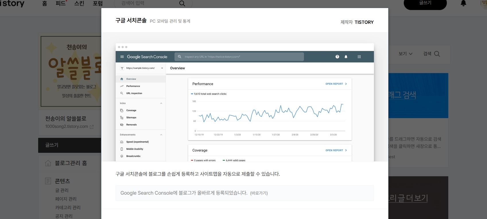Viewport: 487px width, 219px height.
Task: Open 블로그관리 홈 in left sidebar
Action: (71, 163)
